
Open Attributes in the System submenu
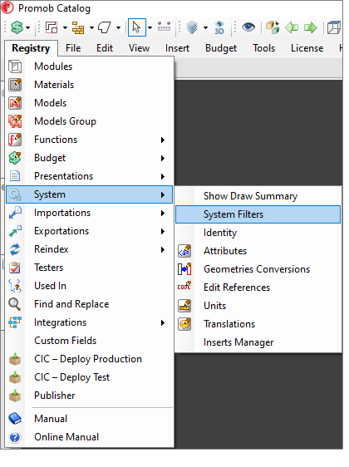click(x=258, y=251)
